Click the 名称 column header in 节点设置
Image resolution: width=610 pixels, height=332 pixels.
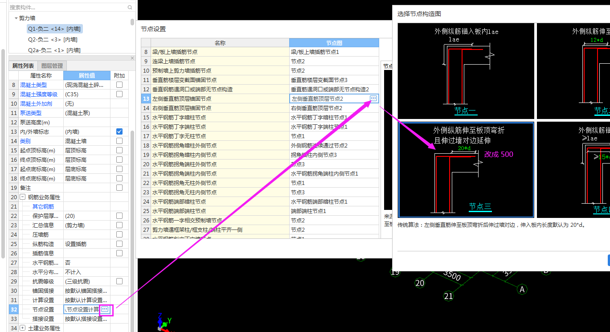click(x=220, y=43)
